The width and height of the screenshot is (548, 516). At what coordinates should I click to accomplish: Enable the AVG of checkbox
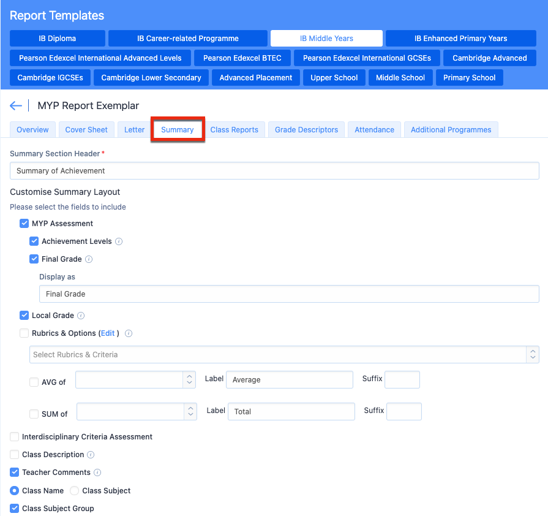(34, 382)
